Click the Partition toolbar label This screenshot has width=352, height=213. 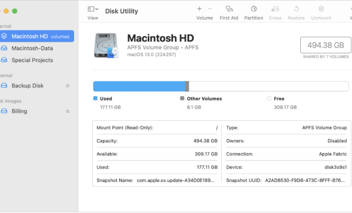(x=254, y=18)
